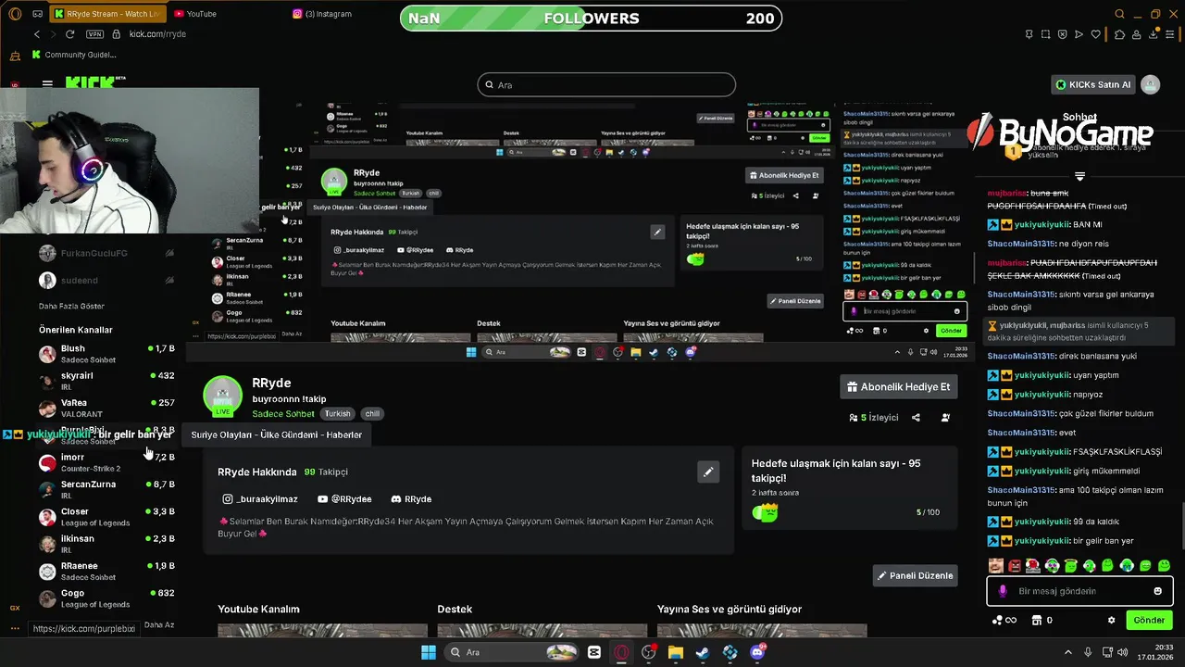Focus the Kick Ara search field
This screenshot has width=1185, height=667.
point(606,85)
